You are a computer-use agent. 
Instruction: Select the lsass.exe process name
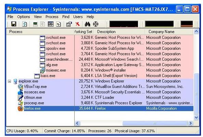pos(48,76)
